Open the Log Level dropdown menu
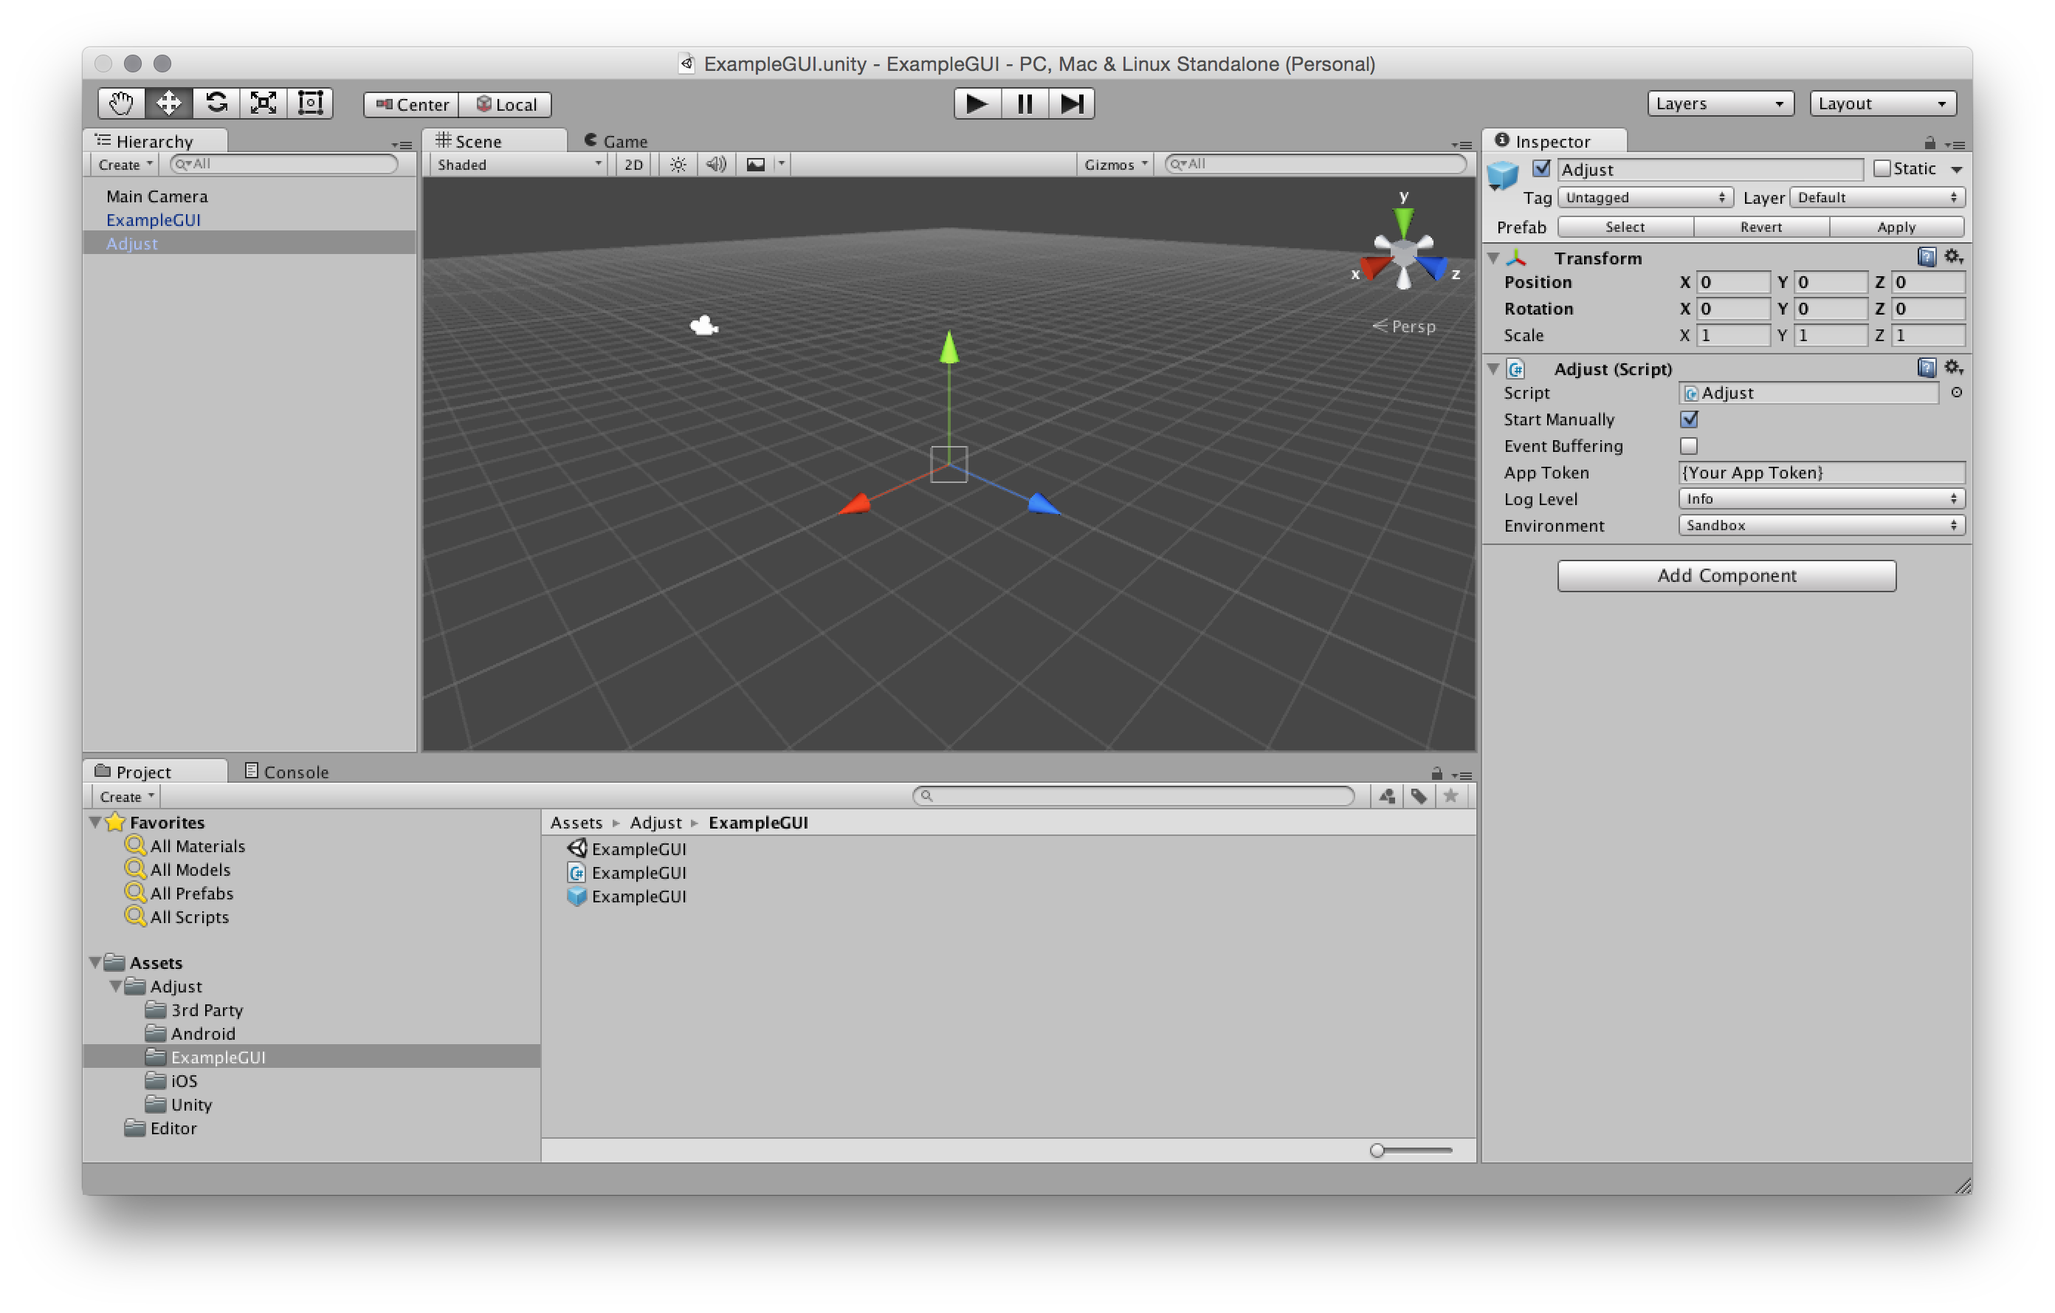The image size is (2055, 1313). (1820, 498)
